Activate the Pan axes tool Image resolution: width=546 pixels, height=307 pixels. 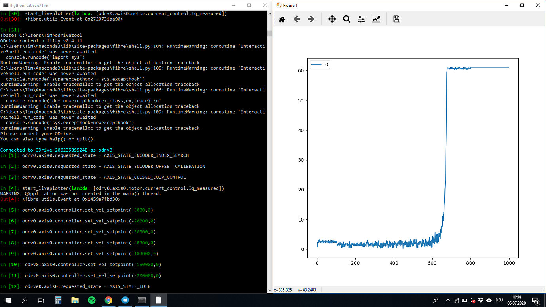point(332,19)
